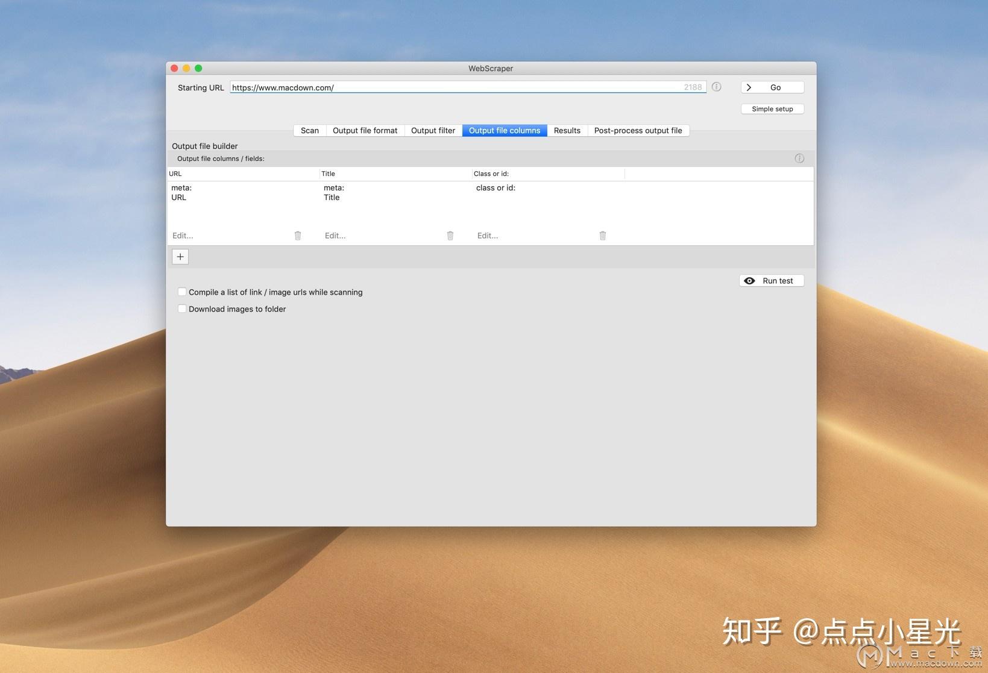Image resolution: width=988 pixels, height=673 pixels.
Task: Close the WebScraper window with the red button
Action: [174, 68]
